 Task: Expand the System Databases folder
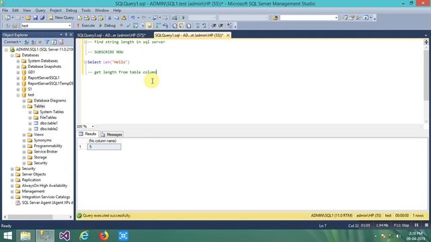pos(18,61)
